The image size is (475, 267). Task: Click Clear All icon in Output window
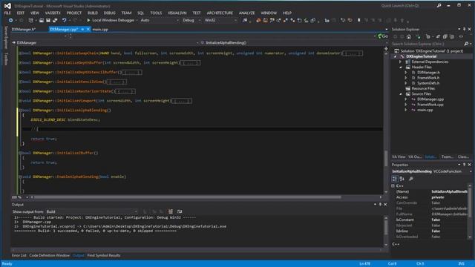point(171,211)
